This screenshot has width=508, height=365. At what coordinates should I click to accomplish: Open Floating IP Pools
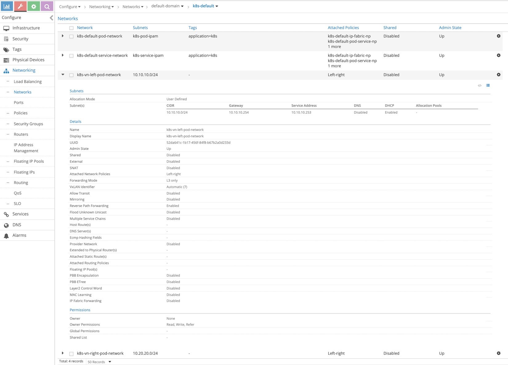[x=29, y=161]
